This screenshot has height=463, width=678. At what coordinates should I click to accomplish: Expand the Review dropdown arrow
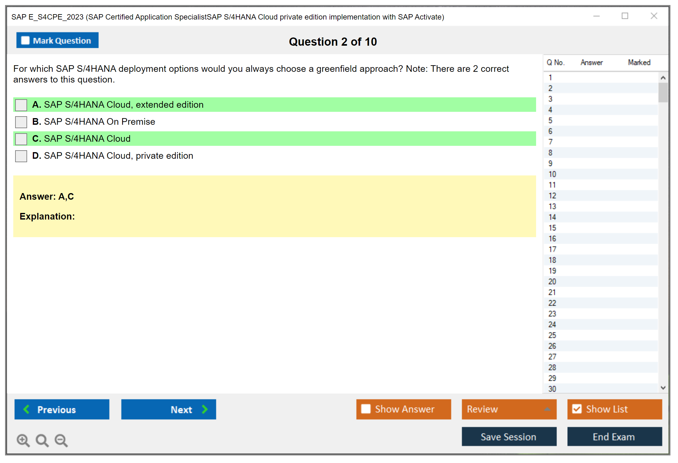547,409
